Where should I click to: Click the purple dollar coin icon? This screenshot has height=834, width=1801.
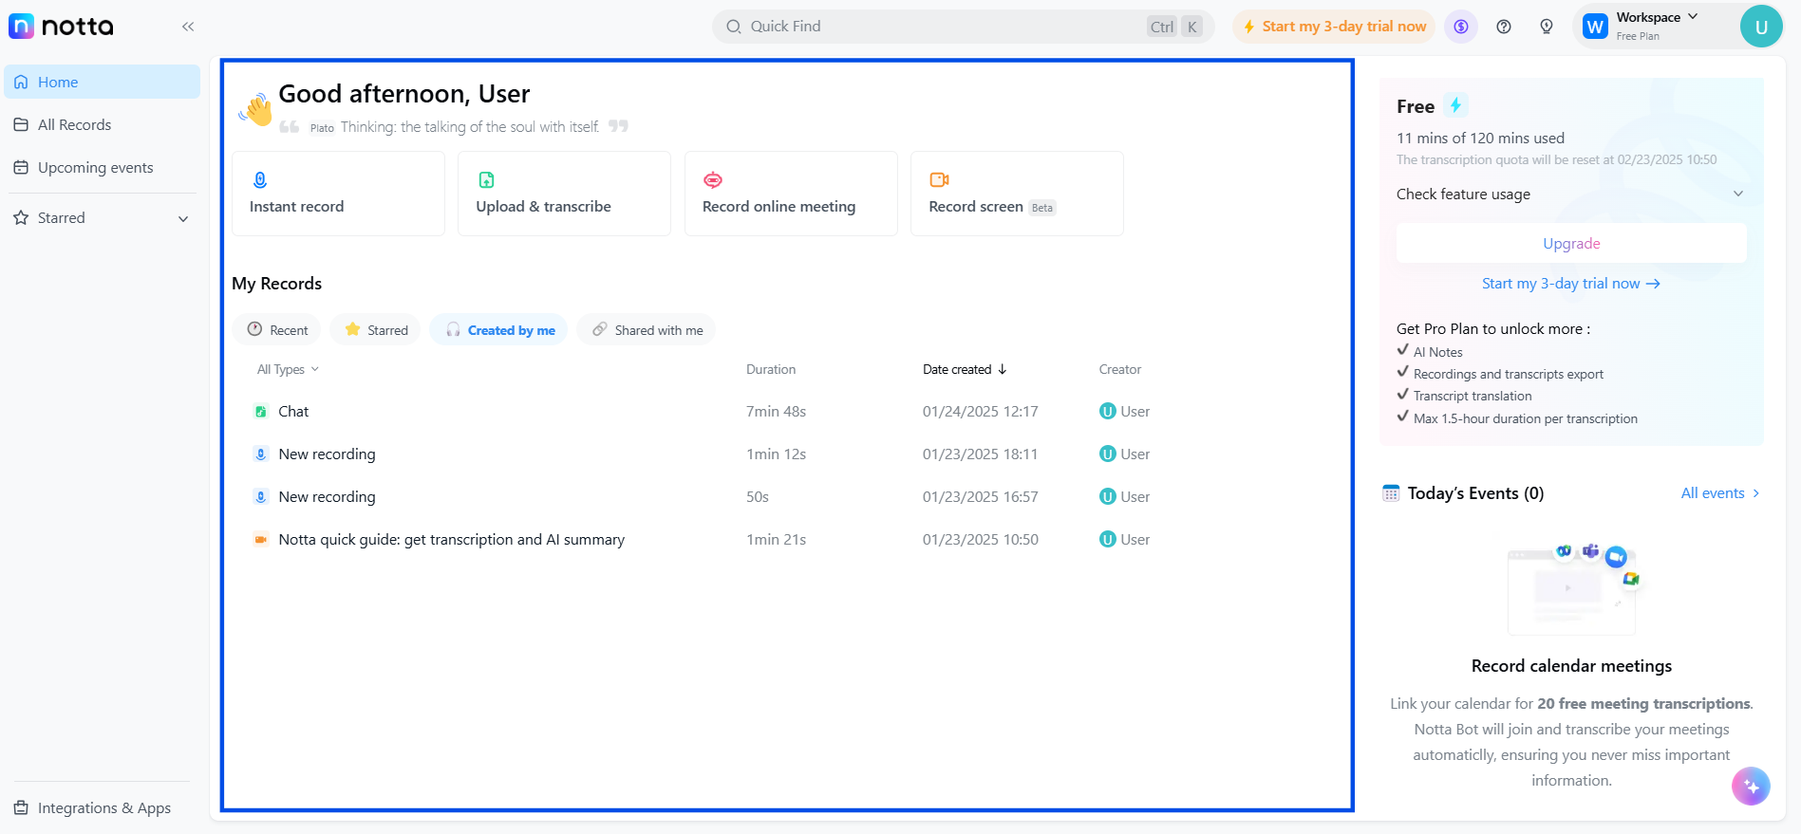tap(1461, 27)
